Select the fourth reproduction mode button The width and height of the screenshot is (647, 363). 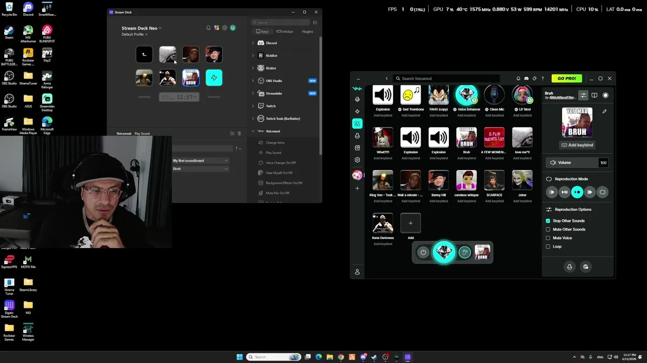pos(589,192)
